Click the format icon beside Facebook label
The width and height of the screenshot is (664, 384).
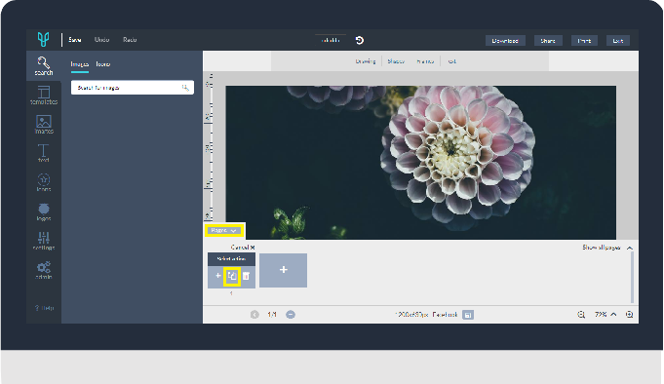(468, 315)
